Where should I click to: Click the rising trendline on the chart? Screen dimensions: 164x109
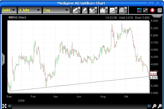[80, 84]
